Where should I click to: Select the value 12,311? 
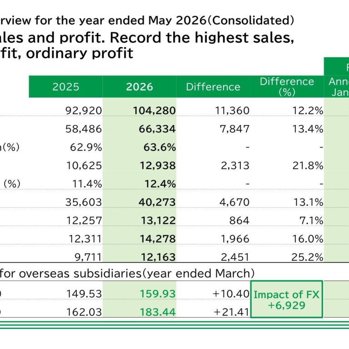85,239
